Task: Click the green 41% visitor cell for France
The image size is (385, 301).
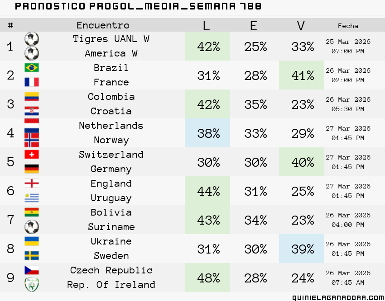Action: pos(302,75)
